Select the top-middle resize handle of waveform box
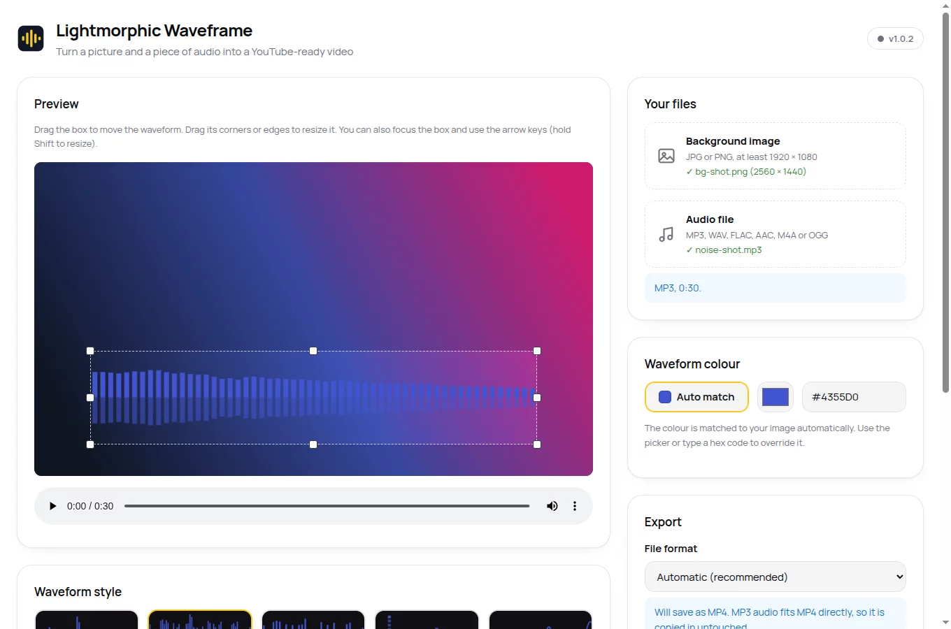 tap(313, 351)
